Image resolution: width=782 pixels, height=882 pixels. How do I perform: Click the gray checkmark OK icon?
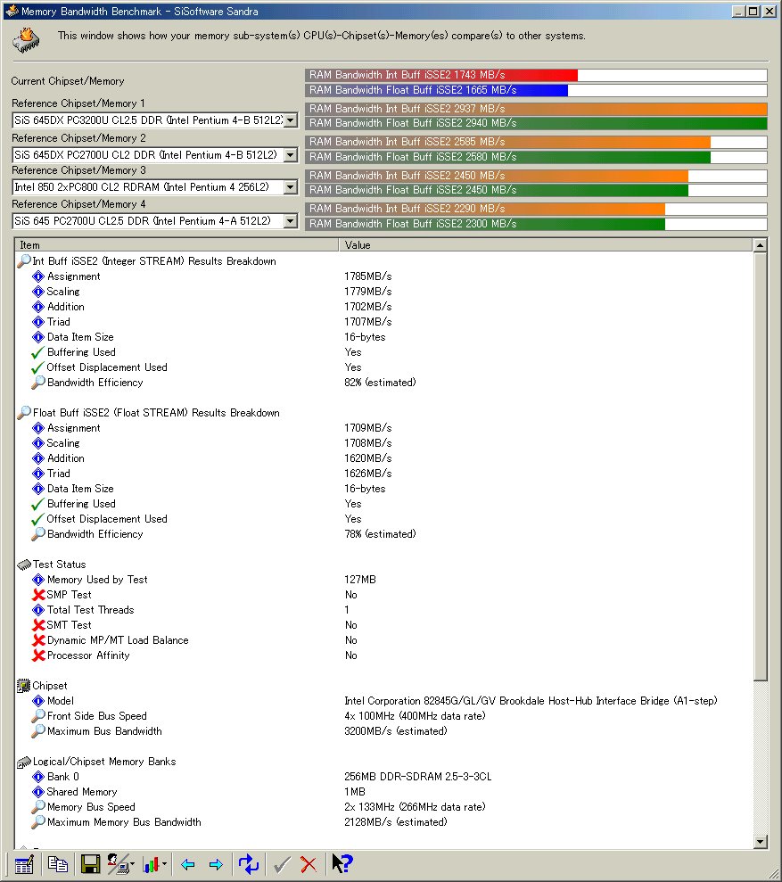point(281,864)
